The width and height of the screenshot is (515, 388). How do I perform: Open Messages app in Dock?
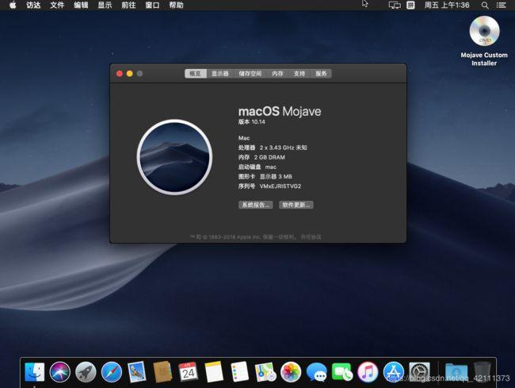coord(316,373)
